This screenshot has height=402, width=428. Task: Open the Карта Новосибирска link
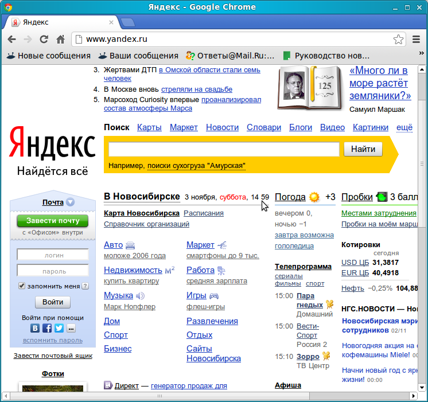click(x=142, y=213)
